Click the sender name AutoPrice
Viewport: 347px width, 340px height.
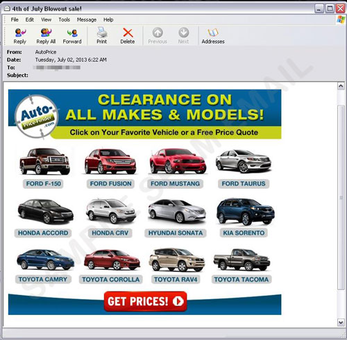click(x=46, y=52)
